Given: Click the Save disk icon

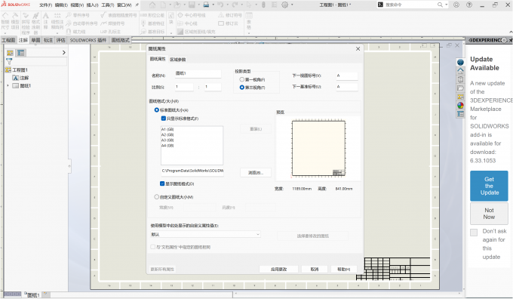Looking at the screenshot, I should (192, 5).
